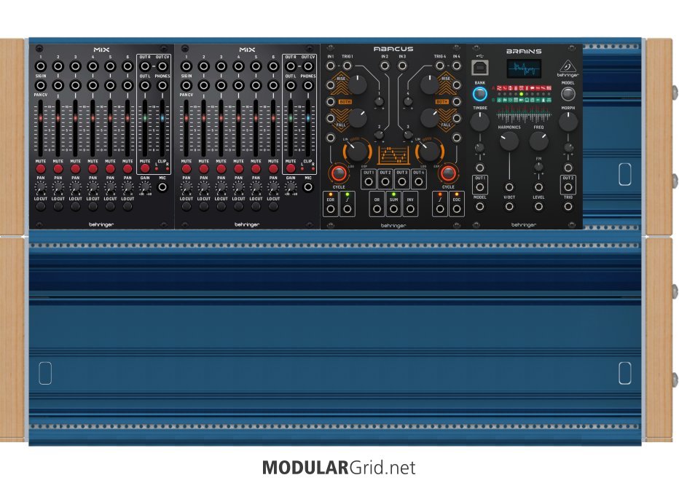The image size is (679, 483).
Task: Click the IN 4 jack on Abacus
Action: pos(456,66)
